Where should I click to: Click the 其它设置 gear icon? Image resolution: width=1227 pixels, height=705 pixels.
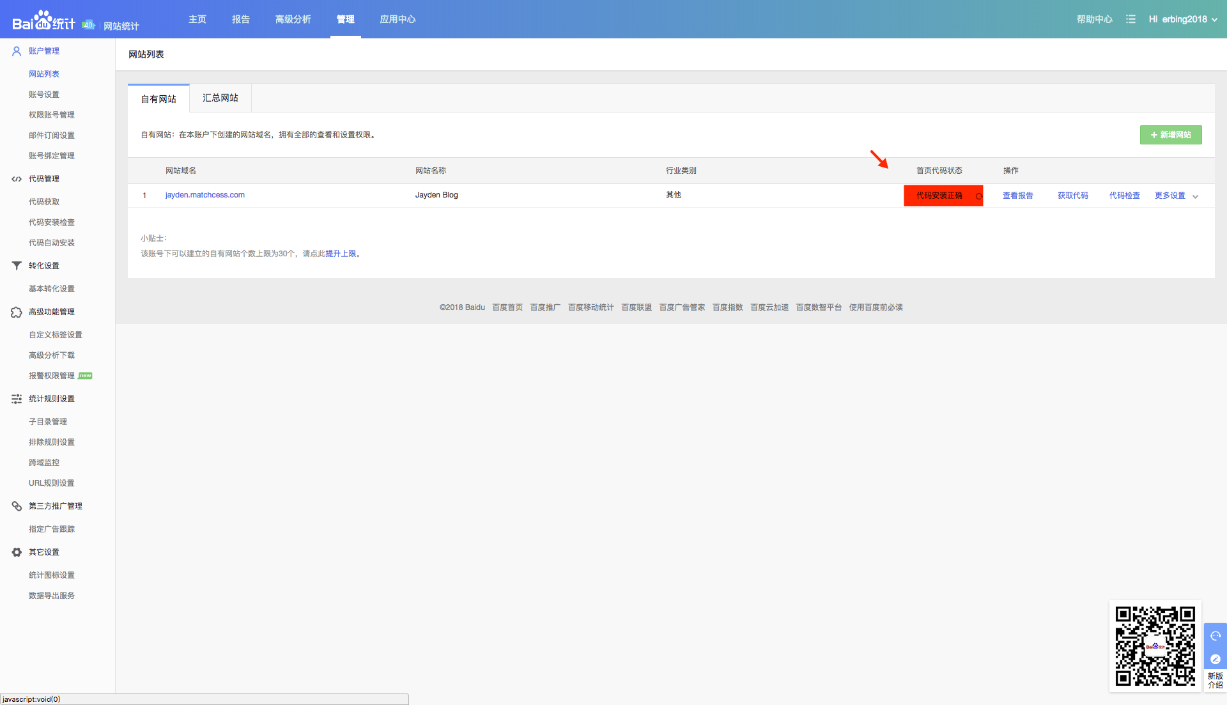tap(17, 552)
